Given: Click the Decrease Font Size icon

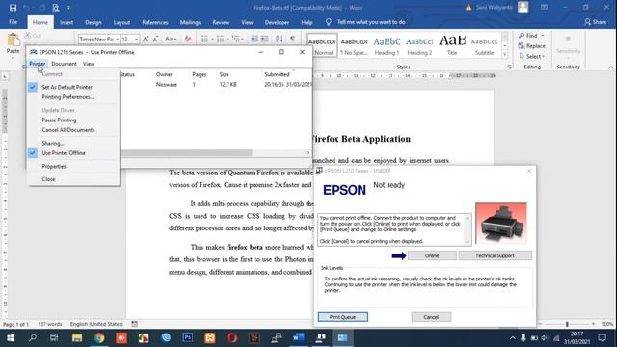Looking at the screenshot, I should 156,39.
